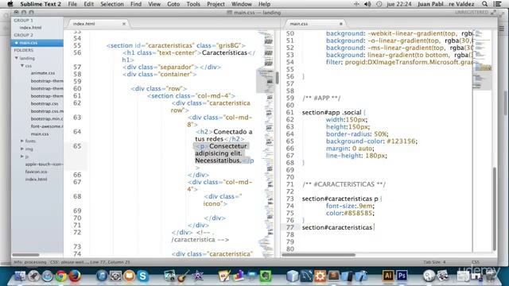This screenshot has height=286, width=509.
Task: Switch to the index.html tab
Action: [97, 24]
